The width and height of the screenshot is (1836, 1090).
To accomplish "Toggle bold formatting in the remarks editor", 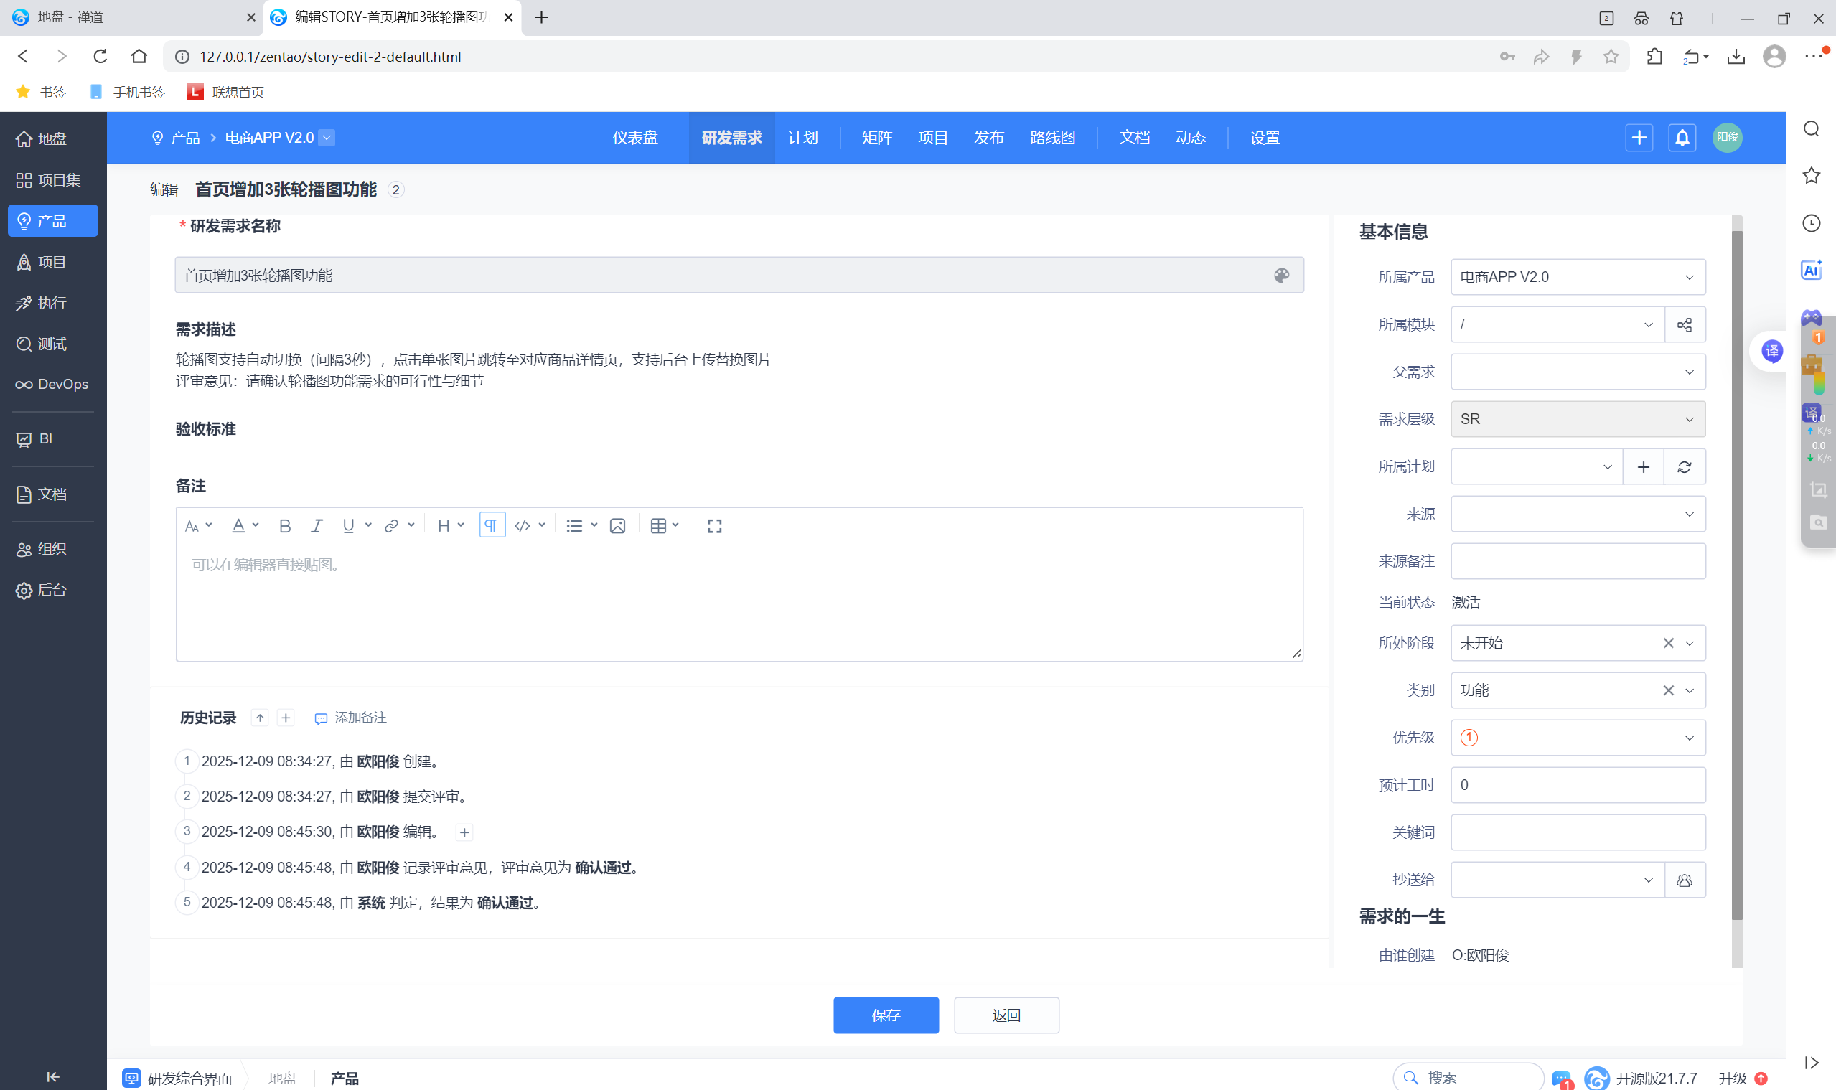I will [x=284, y=525].
